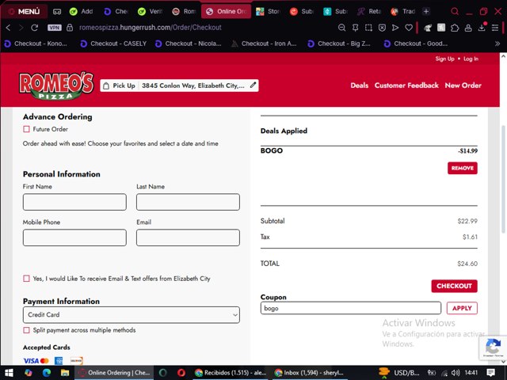Open Microsoft Edge from taskbar
507x380 pixels.
tap(47, 373)
